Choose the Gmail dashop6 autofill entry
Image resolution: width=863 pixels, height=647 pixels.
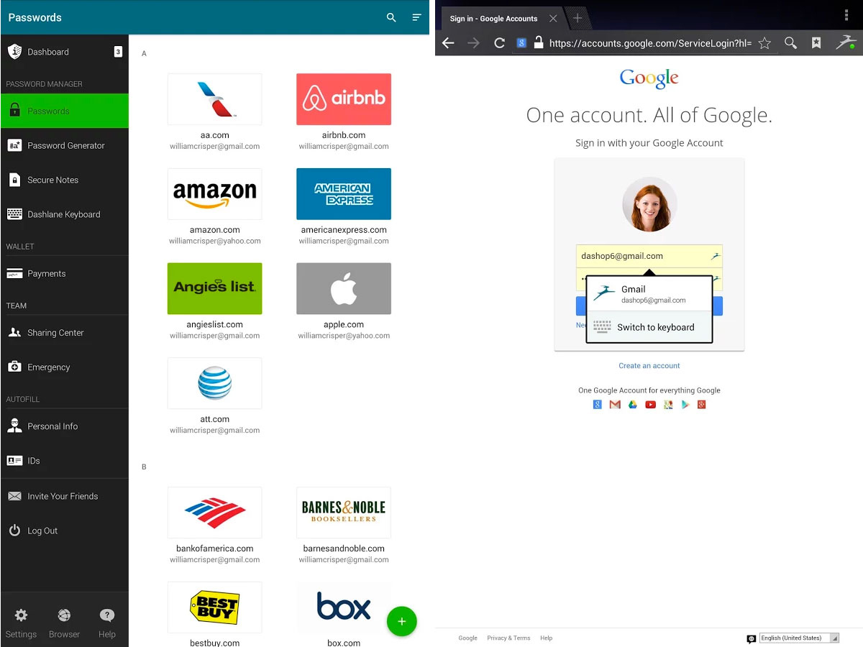649,294
